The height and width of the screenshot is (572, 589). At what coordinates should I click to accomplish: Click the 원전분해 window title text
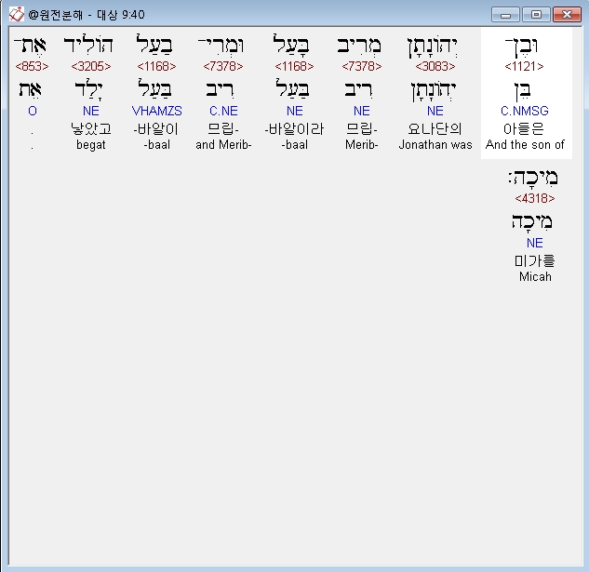[87, 15]
